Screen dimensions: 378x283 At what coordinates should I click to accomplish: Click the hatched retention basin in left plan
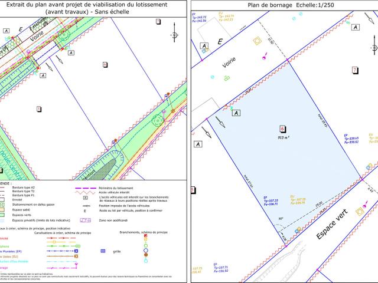(x=104, y=170)
